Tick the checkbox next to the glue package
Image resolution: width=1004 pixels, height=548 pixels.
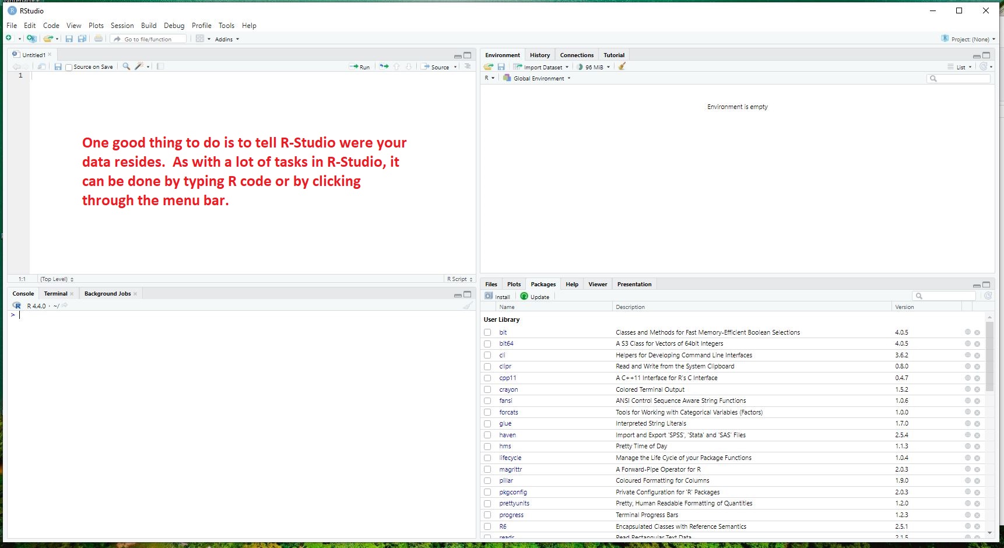(x=487, y=424)
